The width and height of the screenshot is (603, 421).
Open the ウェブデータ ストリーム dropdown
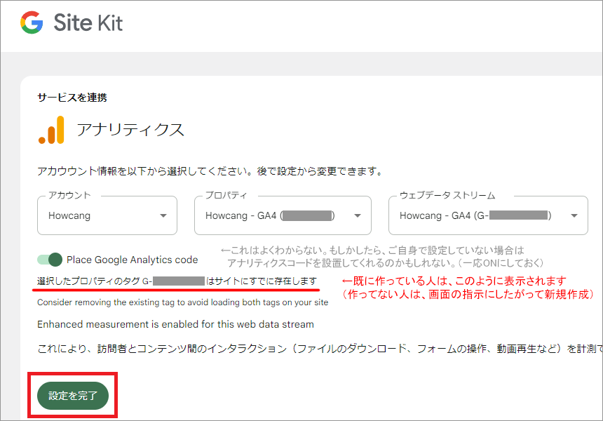pos(488,215)
